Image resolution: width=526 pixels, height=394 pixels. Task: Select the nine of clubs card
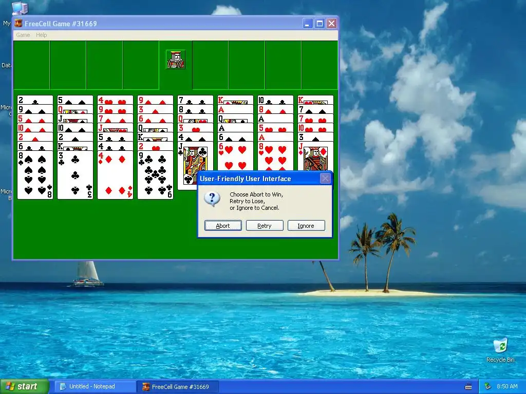click(x=155, y=174)
